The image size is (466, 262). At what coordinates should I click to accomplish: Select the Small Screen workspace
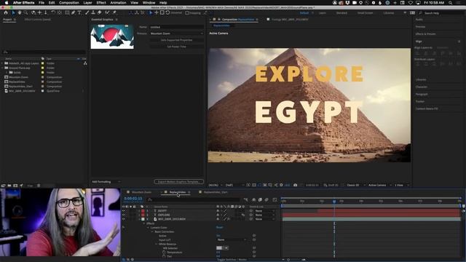point(365,13)
